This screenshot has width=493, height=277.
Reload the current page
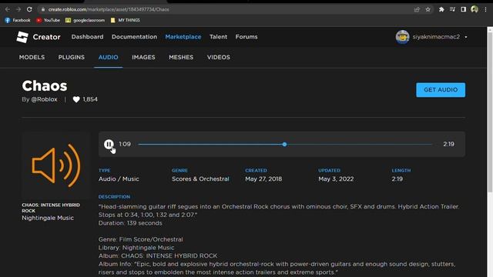pos(29,9)
